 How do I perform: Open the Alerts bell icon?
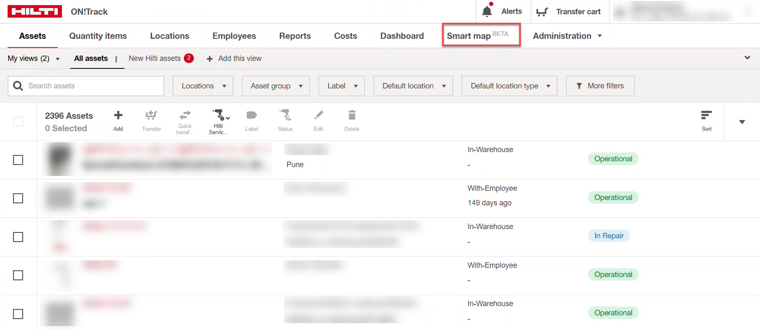487,11
